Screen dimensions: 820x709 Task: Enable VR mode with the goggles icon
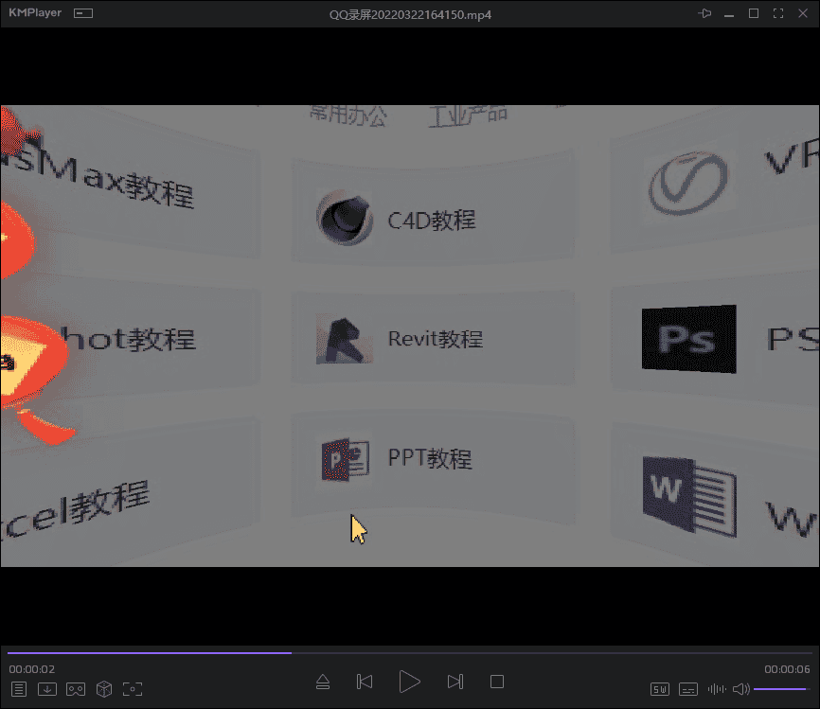pyautogui.click(x=76, y=688)
